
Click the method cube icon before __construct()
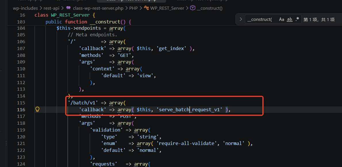(x=193, y=8)
